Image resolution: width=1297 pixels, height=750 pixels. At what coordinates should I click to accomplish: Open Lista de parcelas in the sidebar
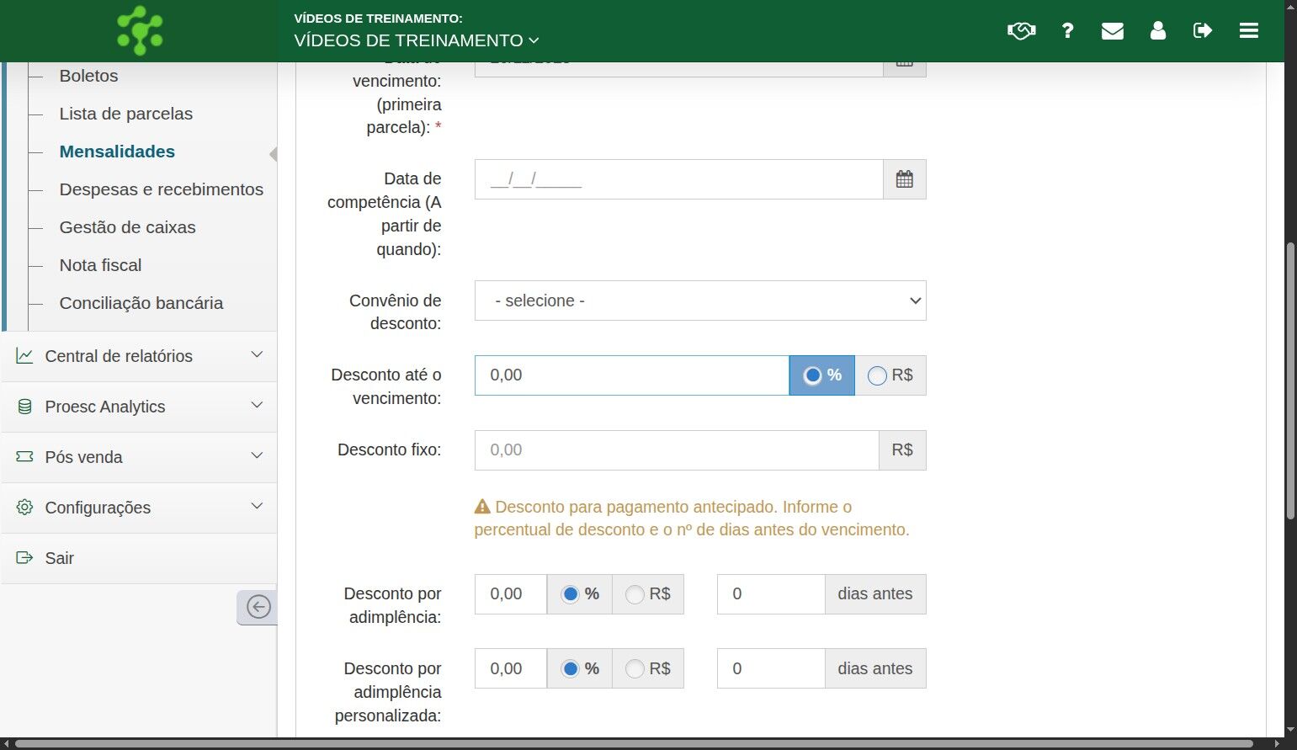[126, 114]
